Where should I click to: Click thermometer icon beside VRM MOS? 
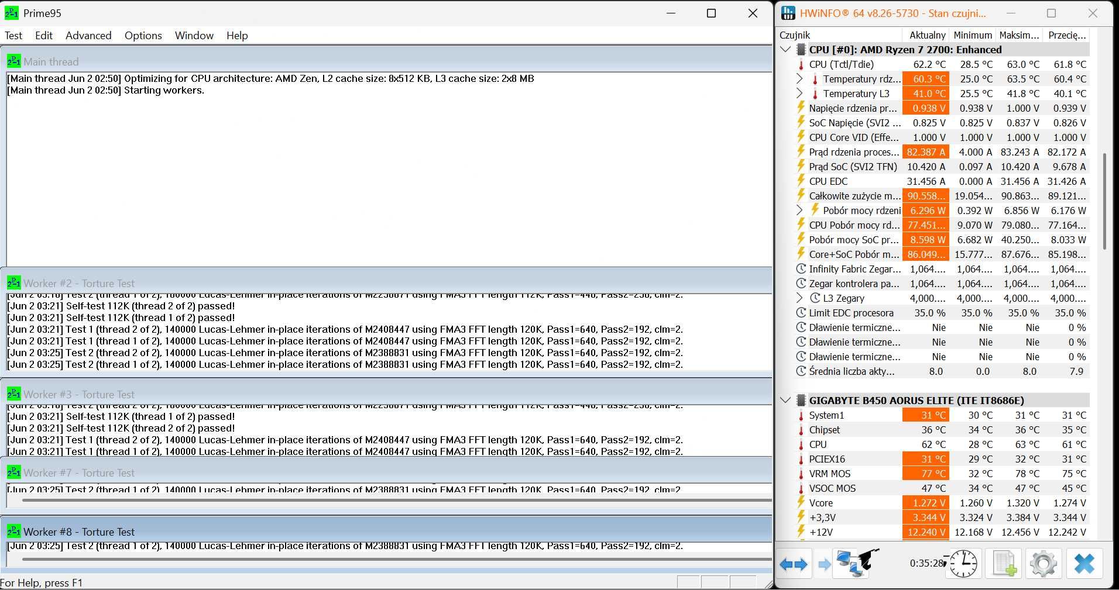(x=801, y=474)
